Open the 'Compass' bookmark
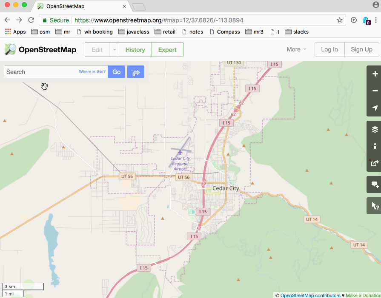Viewport: 381px width, 298px height. coord(225,32)
